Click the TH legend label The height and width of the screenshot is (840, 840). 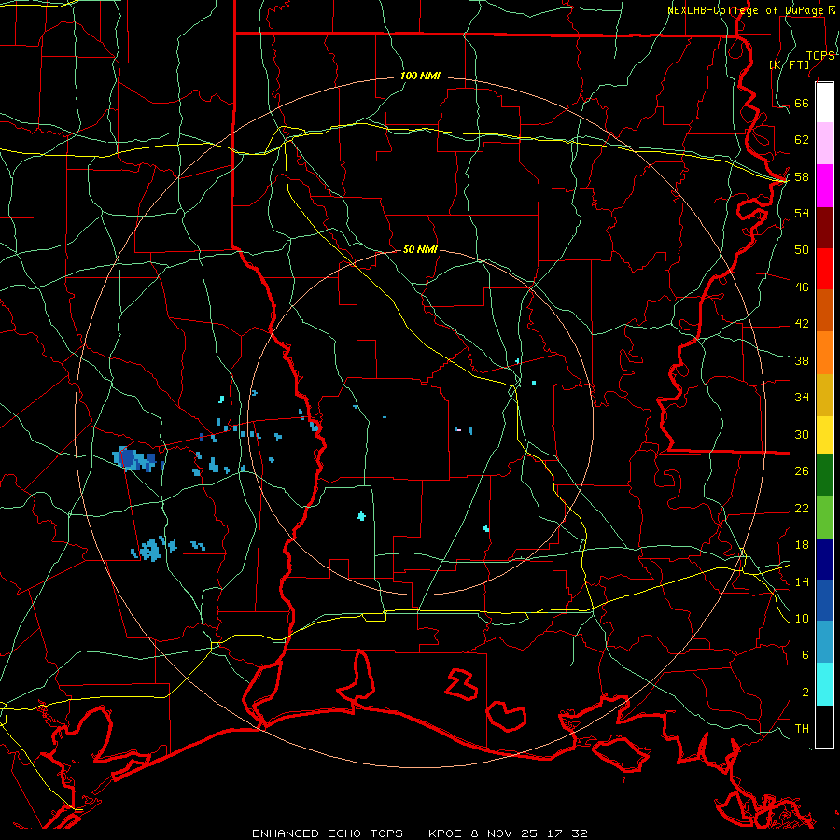tap(802, 729)
